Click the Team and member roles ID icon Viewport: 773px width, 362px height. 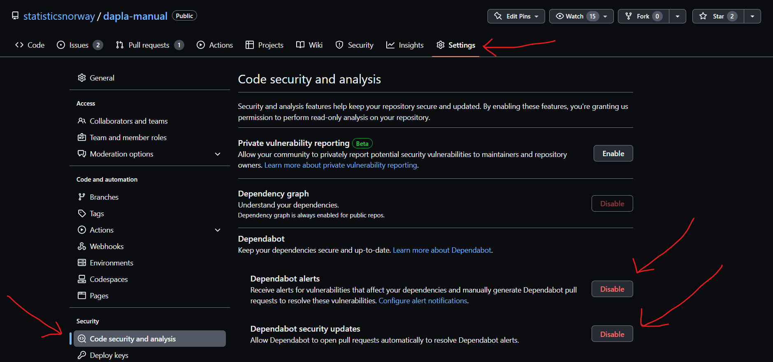[x=82, y=137]
